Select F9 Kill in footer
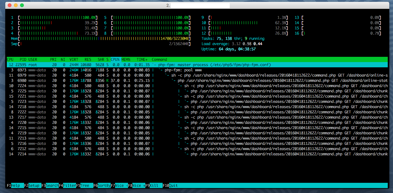Screen dimensions: 393x193 tap(154, 186)
